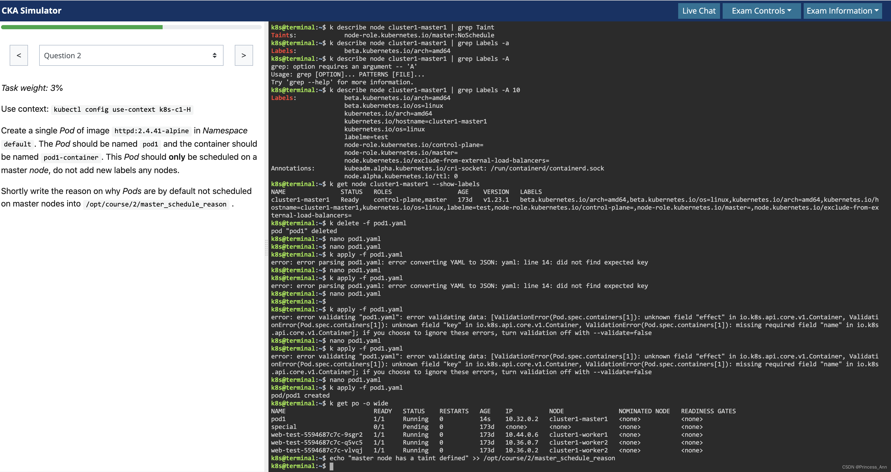Image resolution: width=891 pixels, height=472 pixels.
Task: Open Live Chat
Action: 699,11
